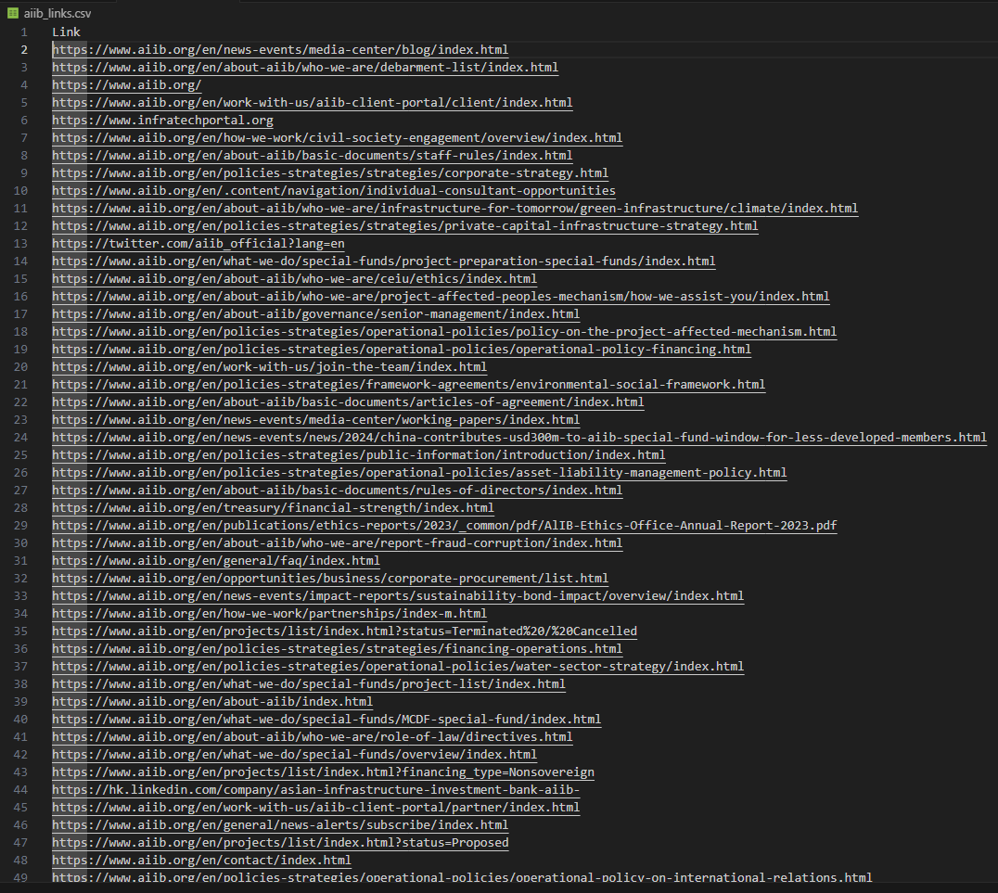Click line number 2 in the gutter
Viewport: 998px width, 893px height.
click(x=24, y=50)
